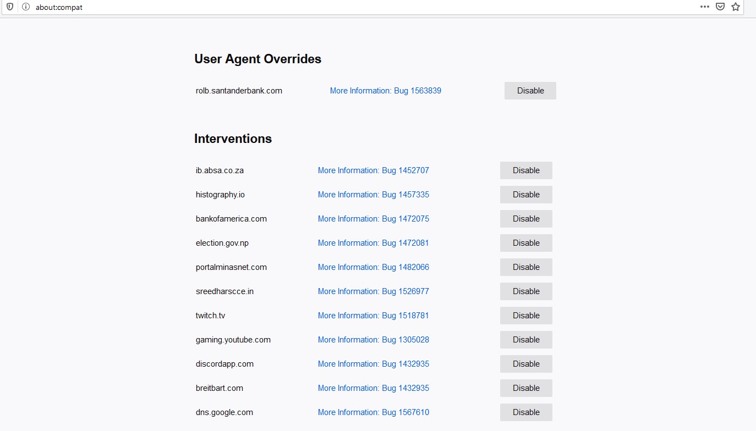The height and width of the screenshot is (431, 756).
Task: Open the site information icon
Action: (25, 7)
